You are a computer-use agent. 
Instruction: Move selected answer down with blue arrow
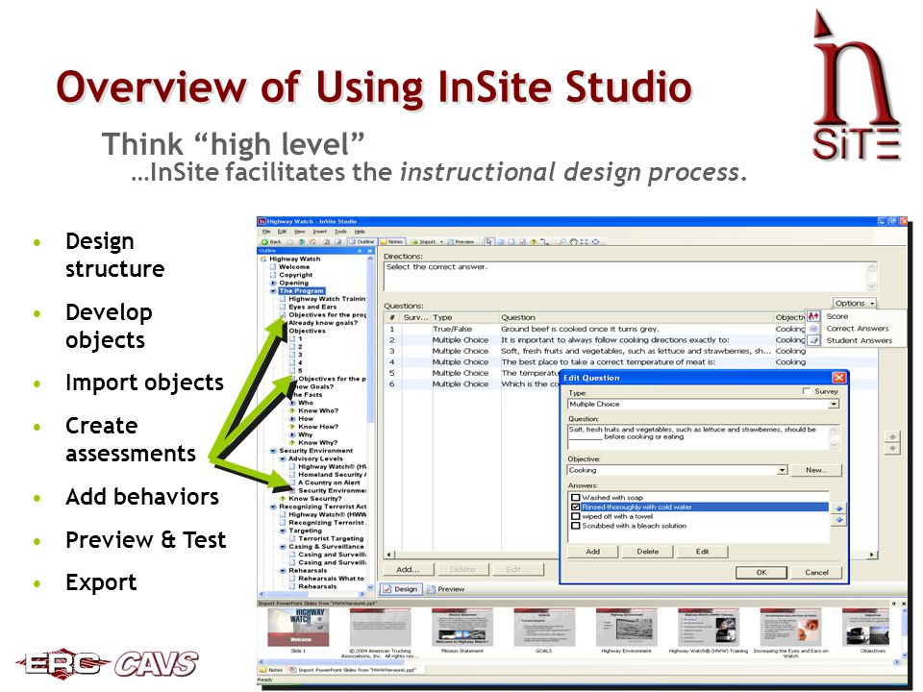click(839, 520)
